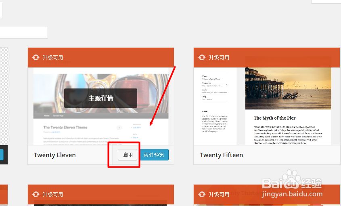Click 升级可用 text on Twenty Fifteen banner
The width and height of the screenshot is (341, 206).
219,57
